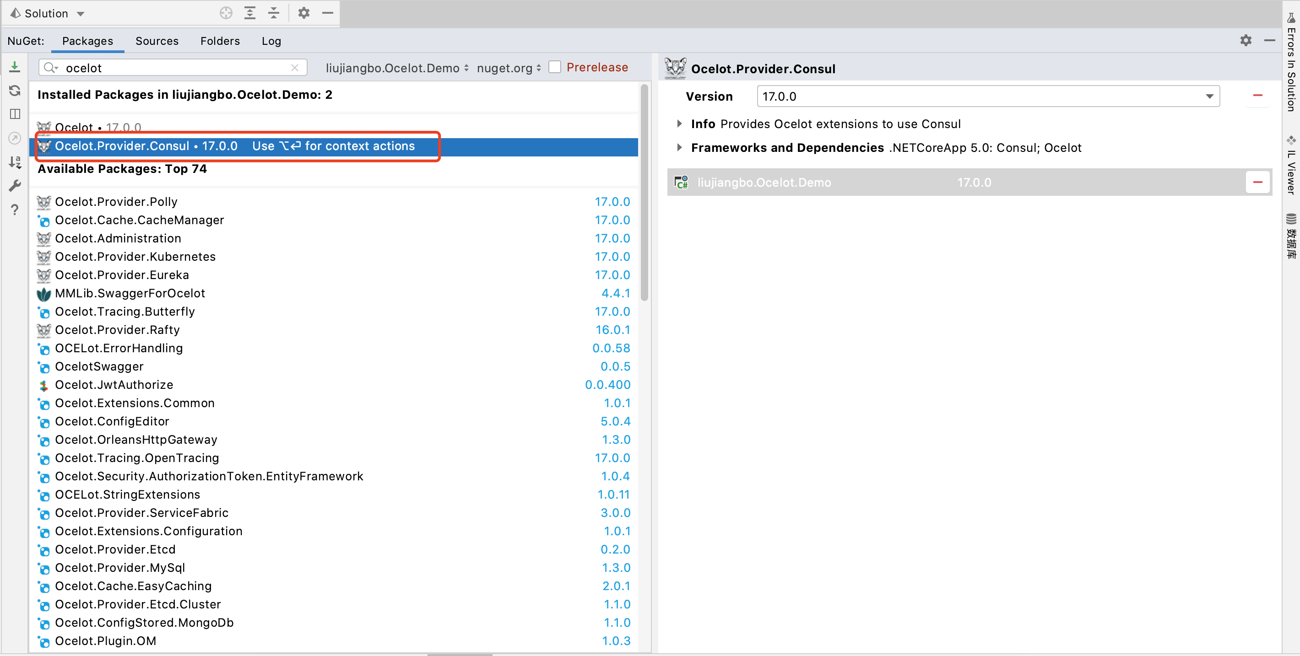Select Ocelot.Provider.MySql package
Screen dimensions: 1300x656
[x=334, y=568]
